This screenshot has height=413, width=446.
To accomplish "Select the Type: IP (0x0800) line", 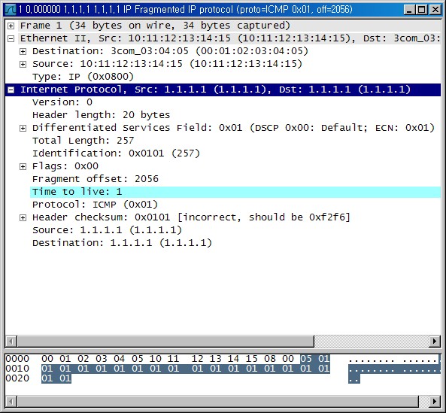I will tap(83, 77).
